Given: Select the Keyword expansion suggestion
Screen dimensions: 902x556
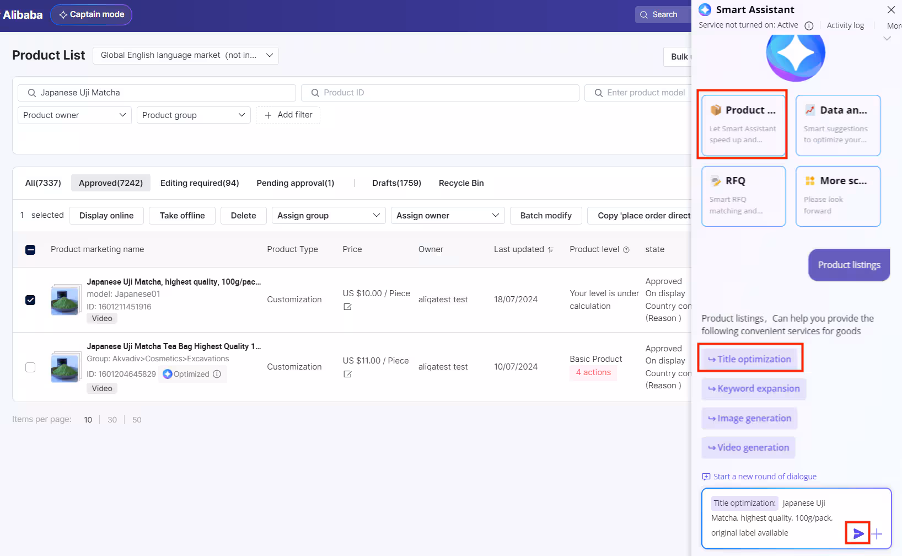Looking at the screenshot, I should (754, 389).
